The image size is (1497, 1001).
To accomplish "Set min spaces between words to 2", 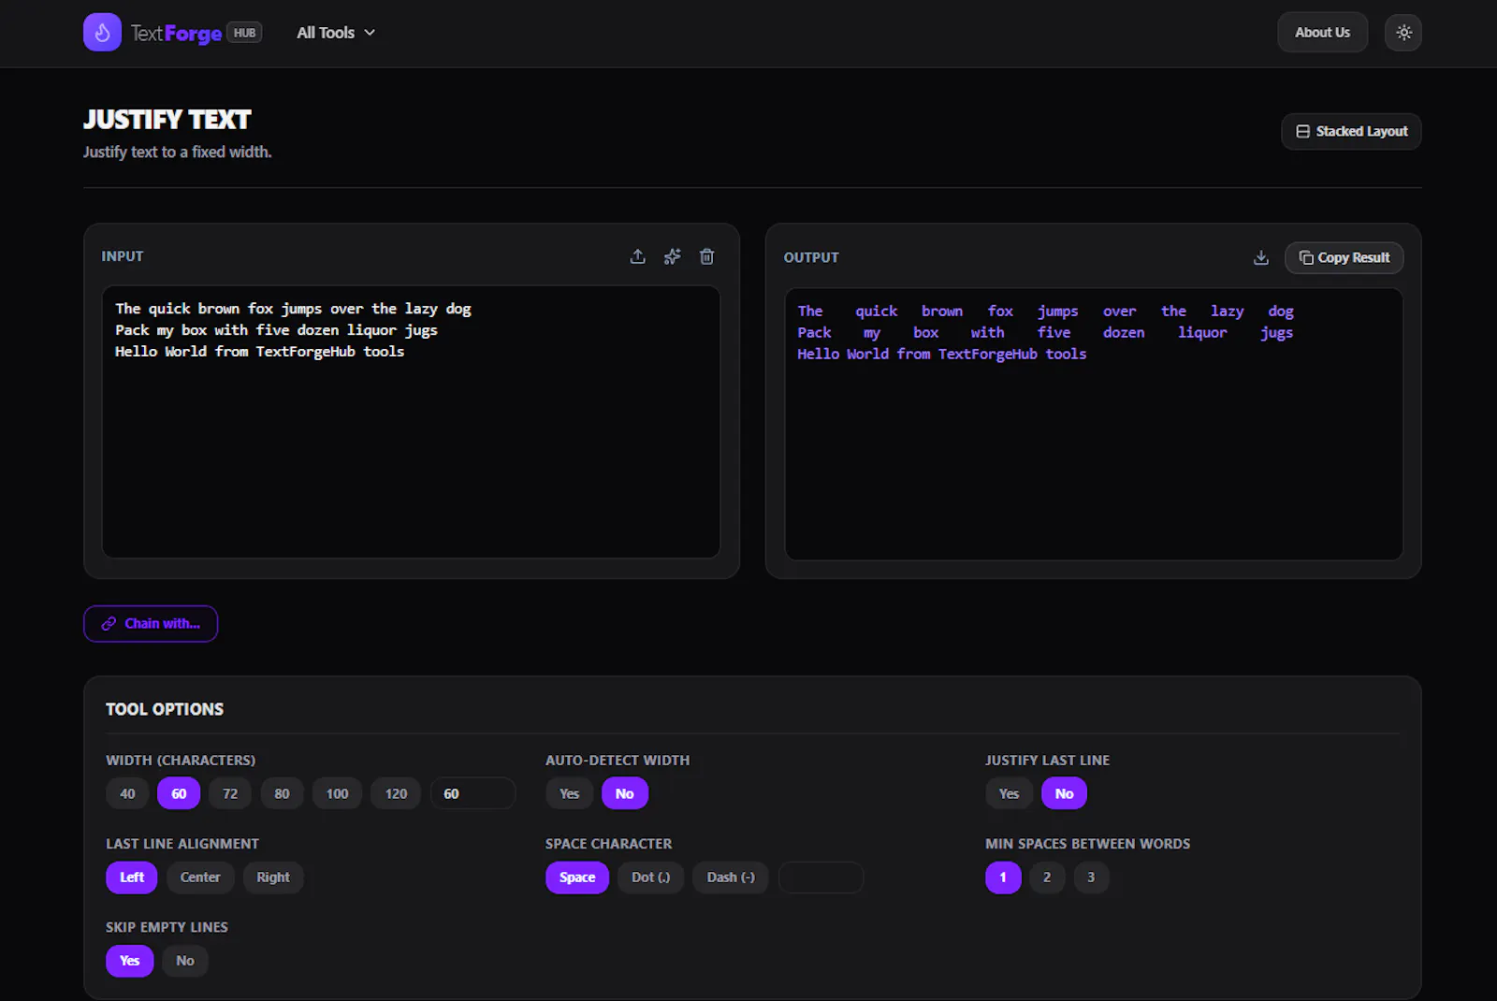I will coord(1047,878).
